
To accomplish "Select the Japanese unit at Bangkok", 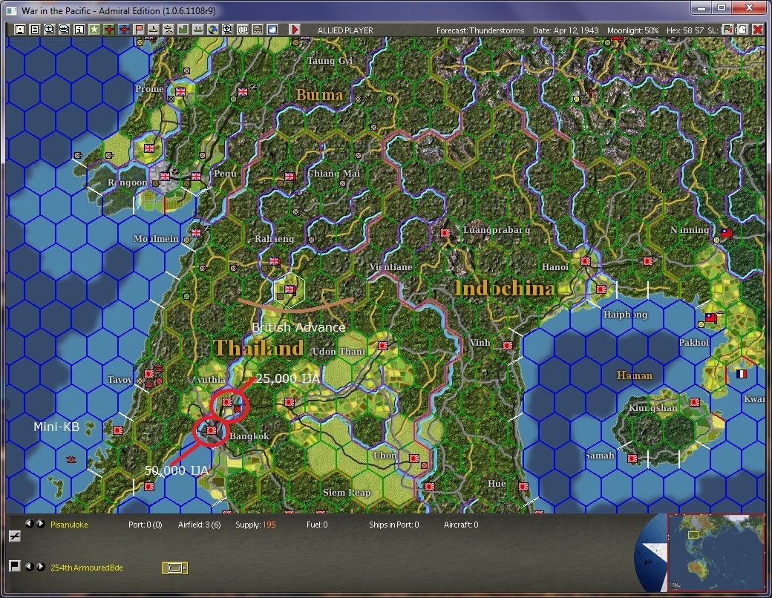I will tap(212, 430).
